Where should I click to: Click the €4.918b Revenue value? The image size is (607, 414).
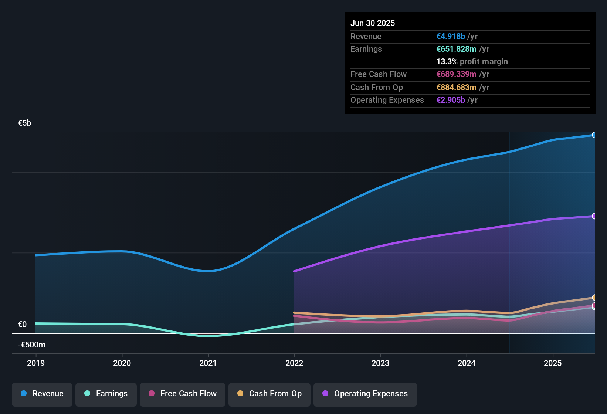(x=450, y=36)
